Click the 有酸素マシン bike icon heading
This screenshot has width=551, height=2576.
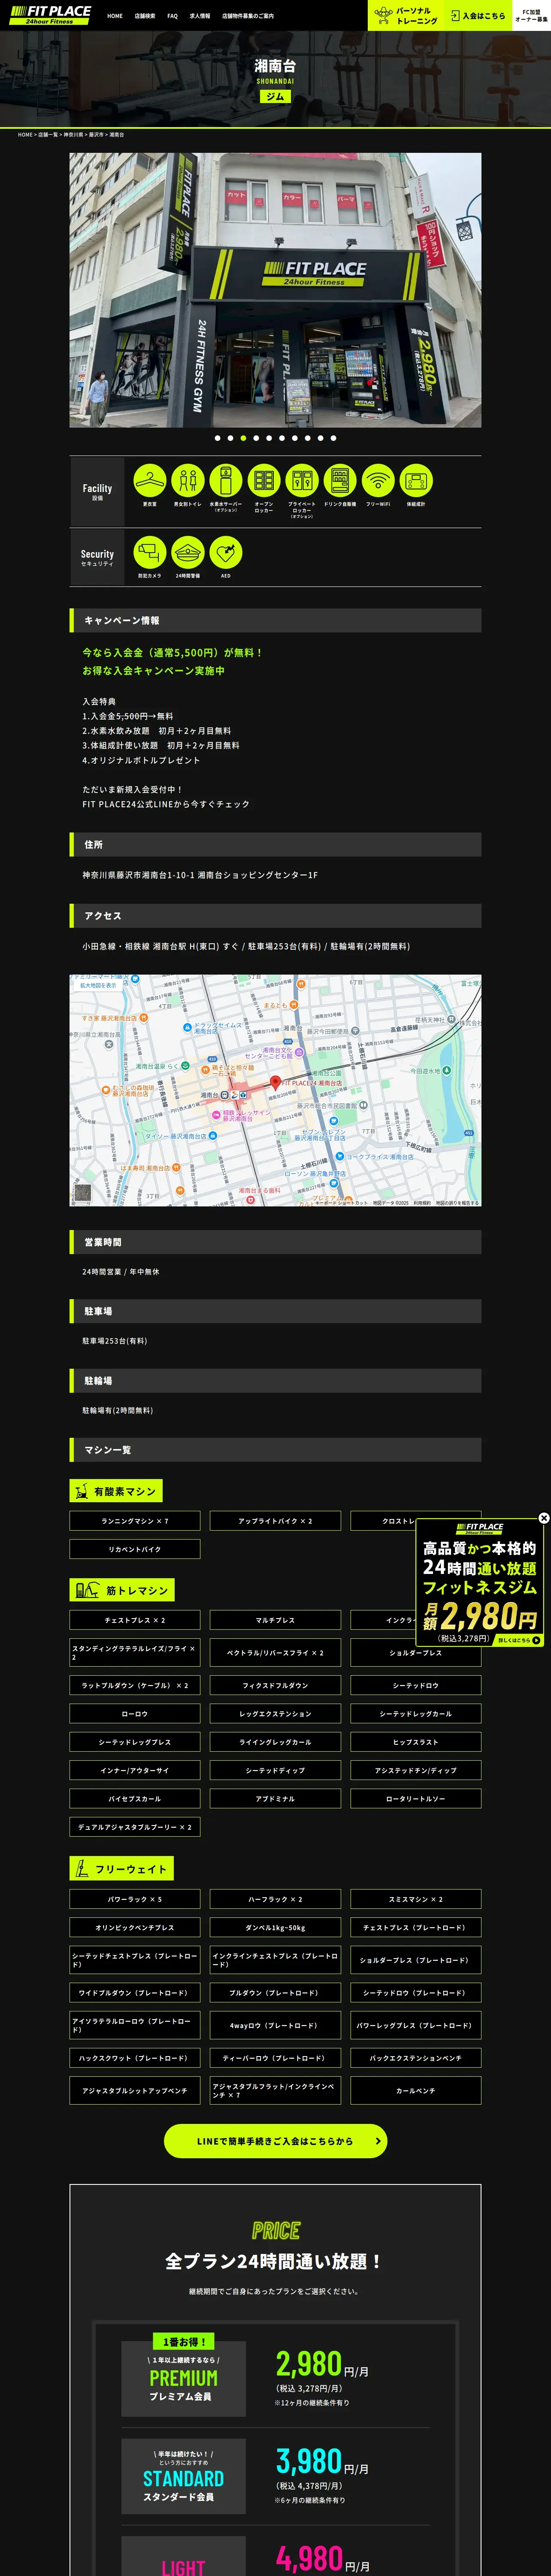116,1491
